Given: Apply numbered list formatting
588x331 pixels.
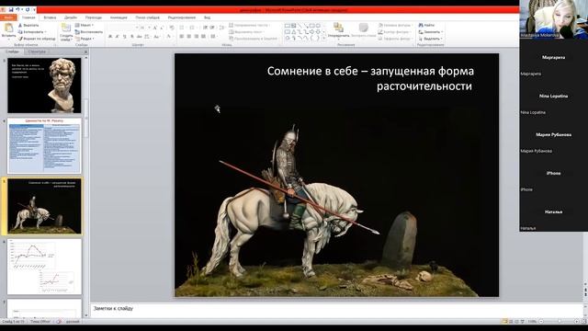Looking at the screenshot, I should pyautogui.click(x=192, y=28).
